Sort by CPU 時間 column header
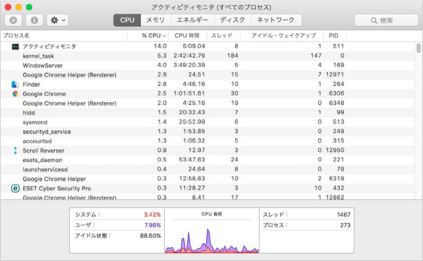 [187, 36]
